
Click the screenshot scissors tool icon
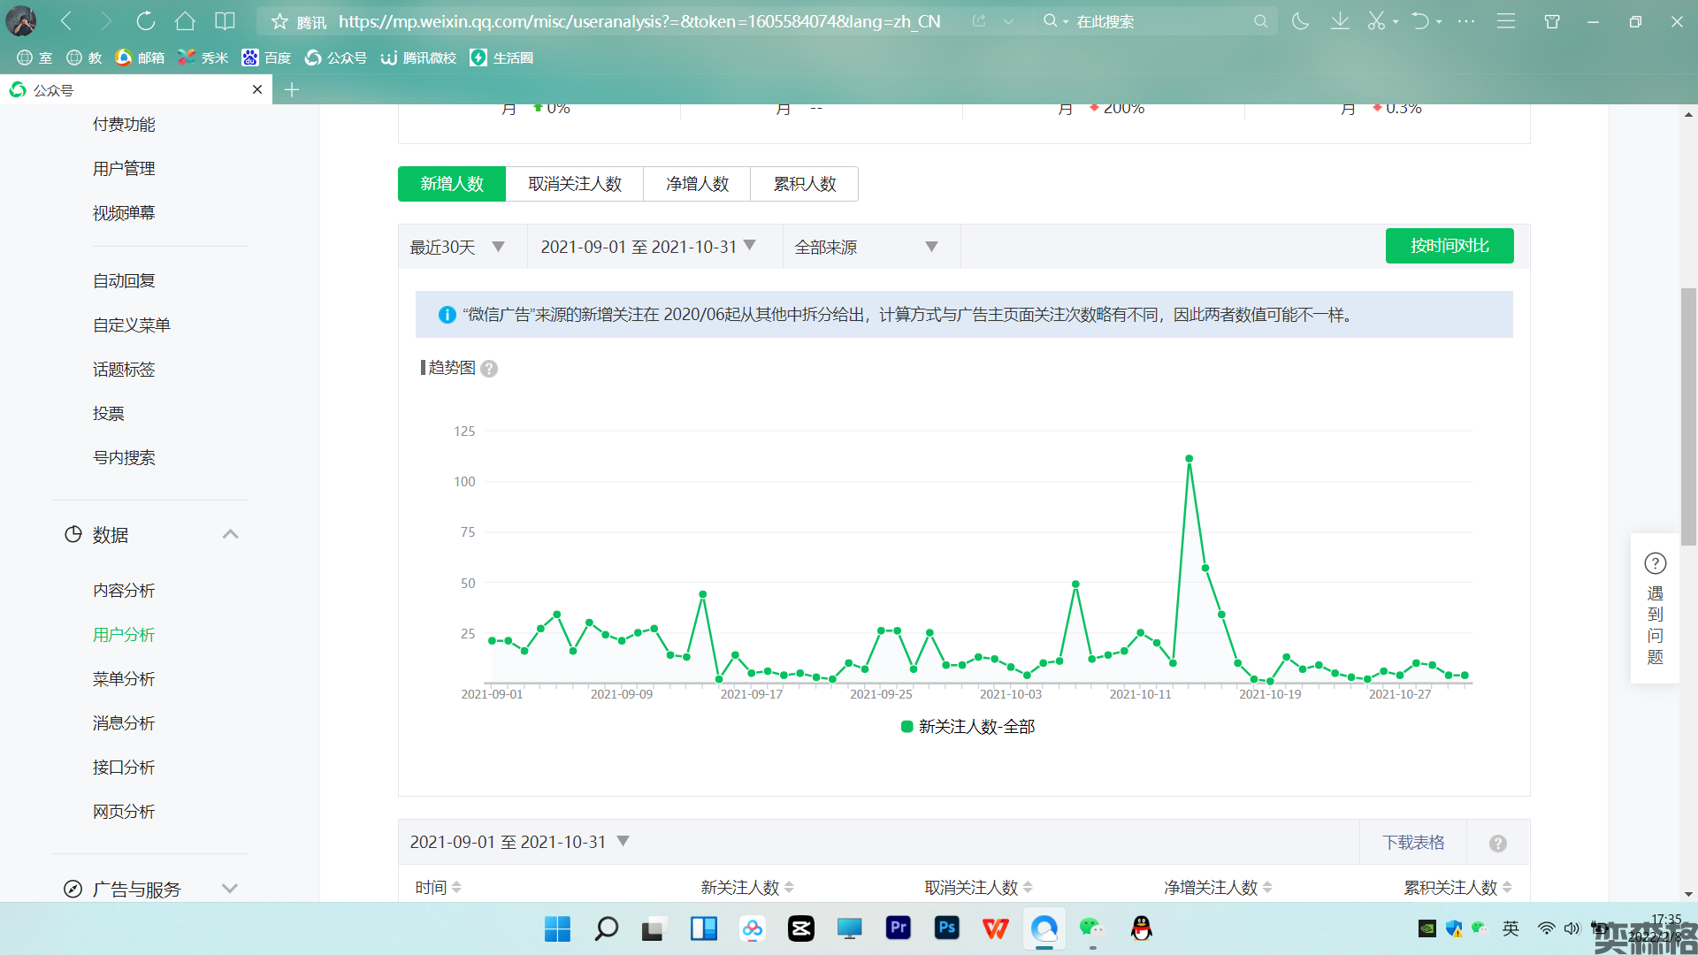tap(1376, 21)
